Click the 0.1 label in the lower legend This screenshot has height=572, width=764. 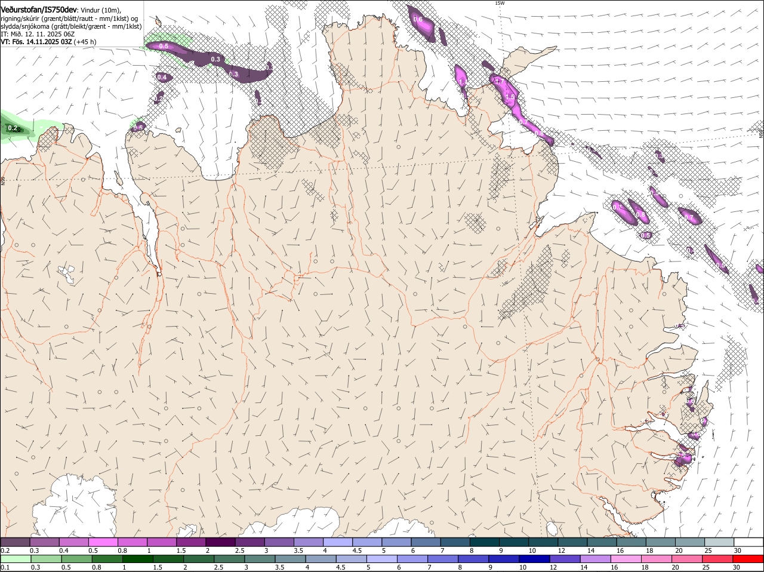click(5, 567)
